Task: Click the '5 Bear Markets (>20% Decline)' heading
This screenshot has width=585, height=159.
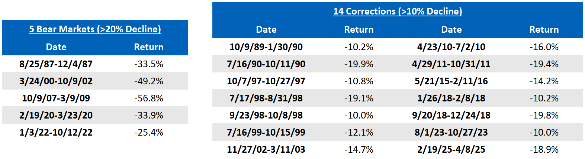Action: point(95,29)
